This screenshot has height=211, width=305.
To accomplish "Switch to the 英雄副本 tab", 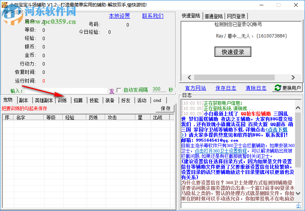I will pos(44,100).
